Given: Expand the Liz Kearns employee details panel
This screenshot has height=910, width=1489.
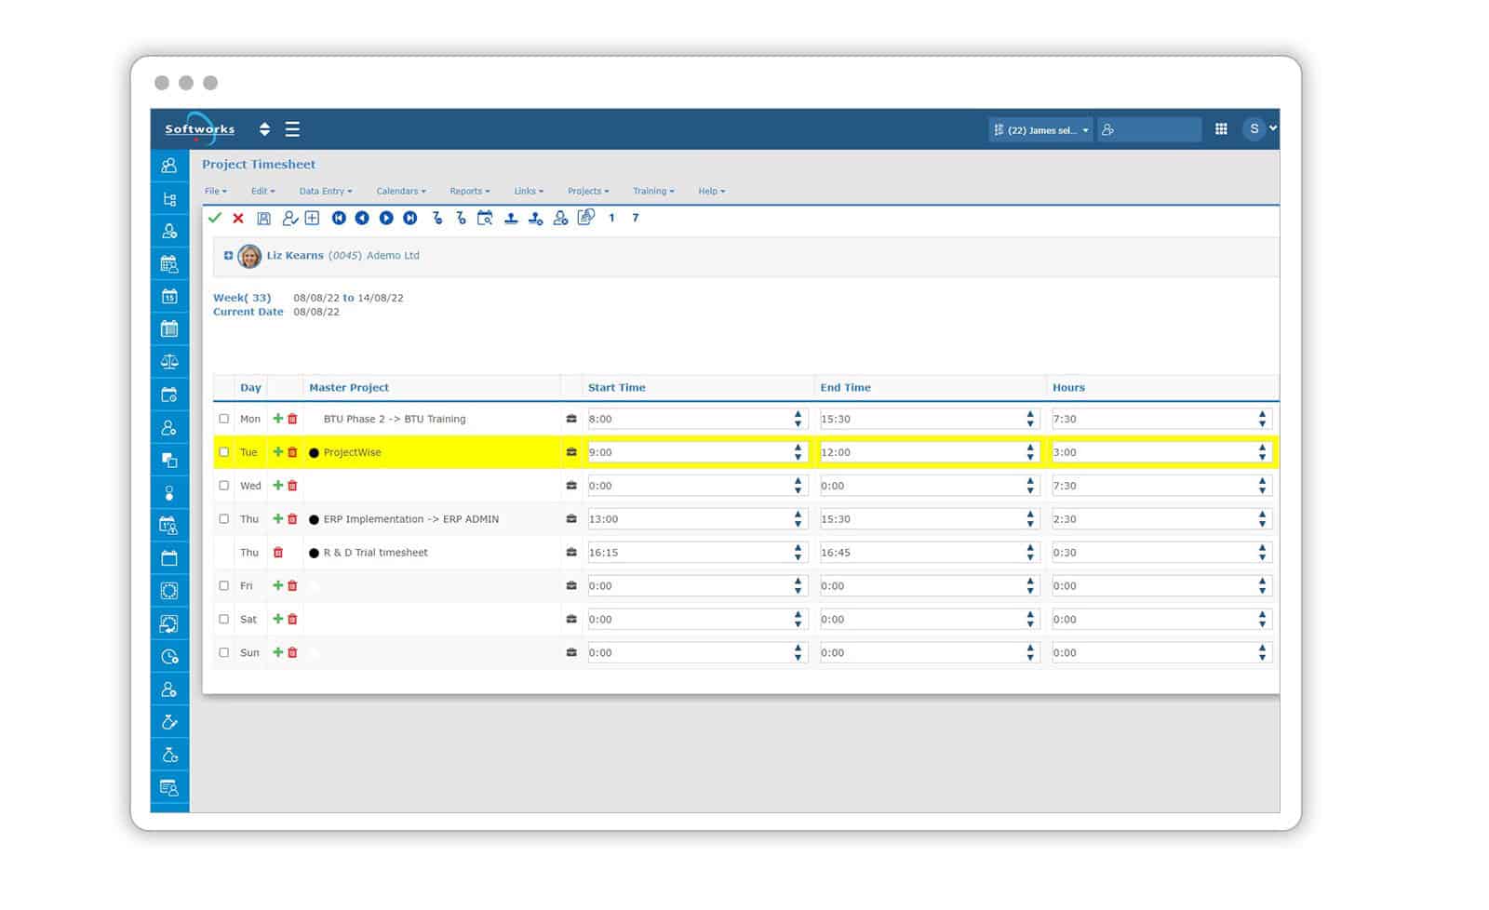Looking at the screenshot, I should click(x=228, y=255).
